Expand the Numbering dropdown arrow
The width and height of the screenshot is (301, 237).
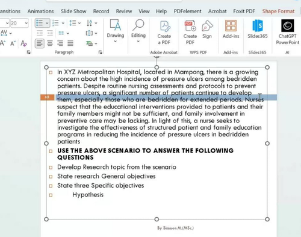coord(63,23)
